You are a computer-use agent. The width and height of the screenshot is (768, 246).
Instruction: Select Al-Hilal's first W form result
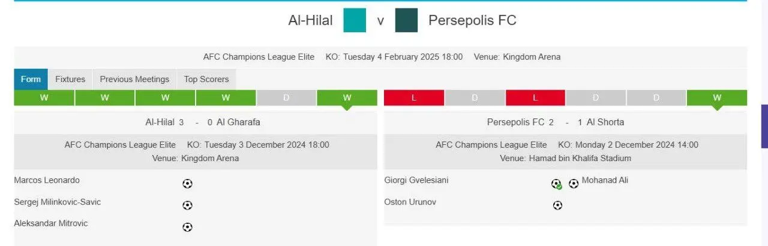pyautogui.click(x=44, y=98)
